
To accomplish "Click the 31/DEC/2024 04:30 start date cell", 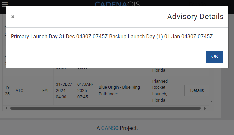I will click(x=64, y=90).
